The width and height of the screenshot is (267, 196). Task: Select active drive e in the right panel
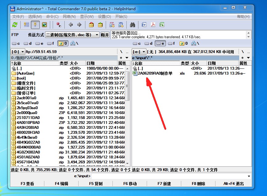click(x=160, y=43)
